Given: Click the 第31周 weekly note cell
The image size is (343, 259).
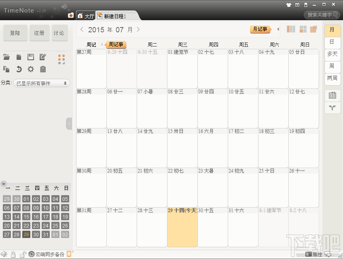Looking at the screenshot, I should click(x=91, y=227).
